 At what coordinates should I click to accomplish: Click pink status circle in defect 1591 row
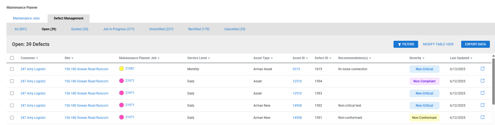(x=122, y=117)
